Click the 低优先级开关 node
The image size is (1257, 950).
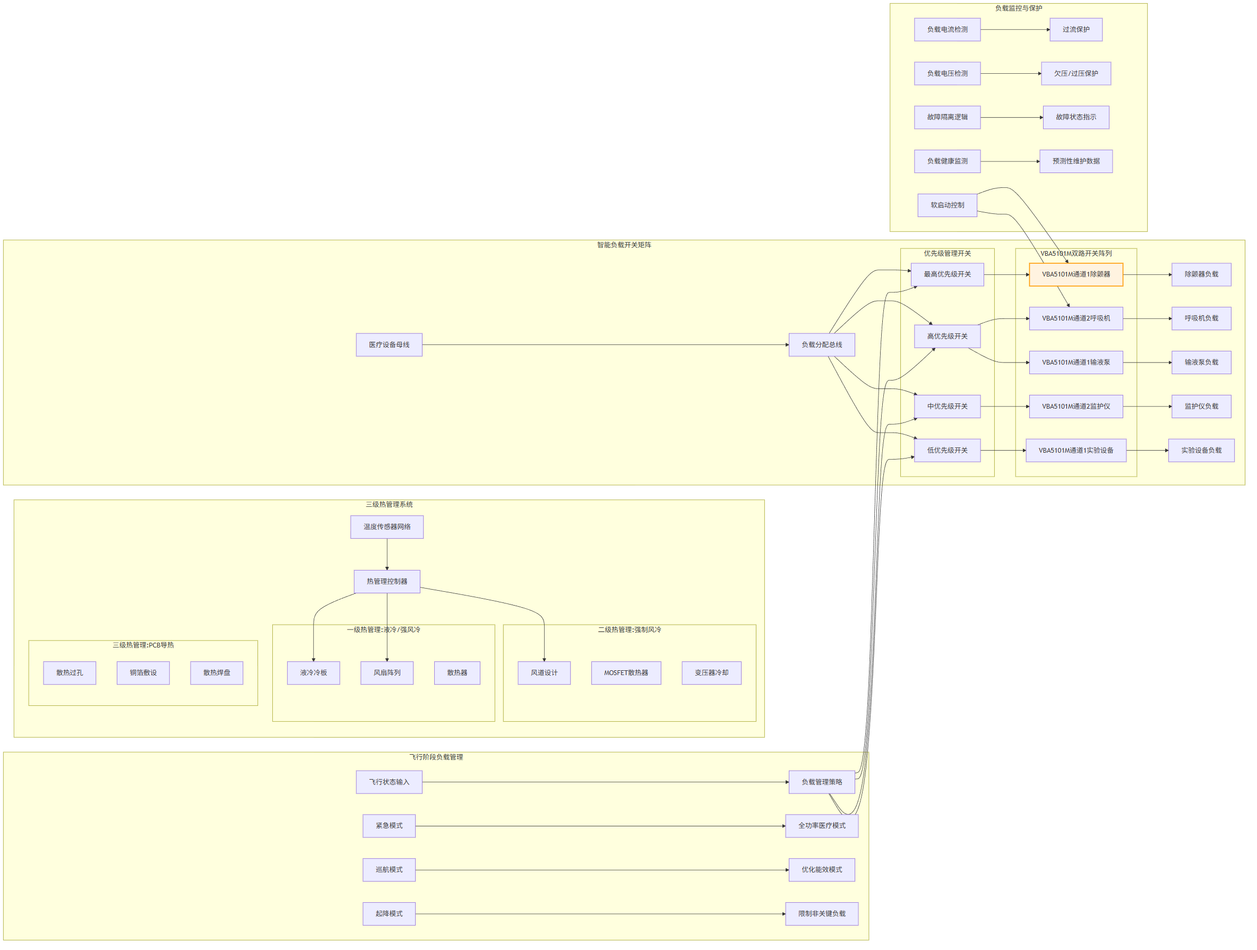click(948, 451)
